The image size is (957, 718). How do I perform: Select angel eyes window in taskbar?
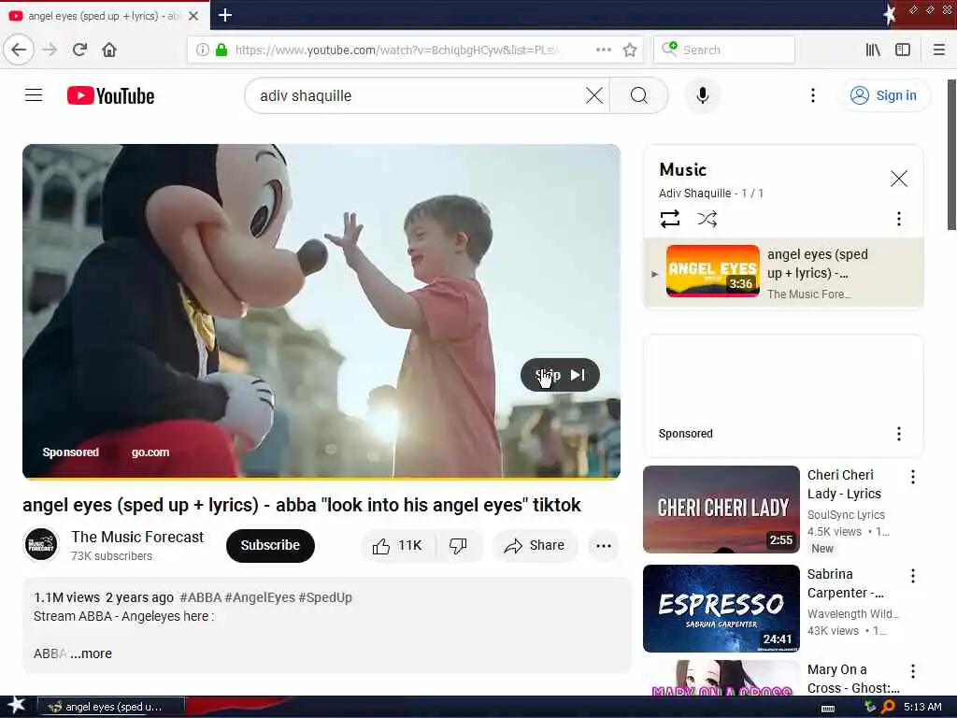tap(110, 707)
